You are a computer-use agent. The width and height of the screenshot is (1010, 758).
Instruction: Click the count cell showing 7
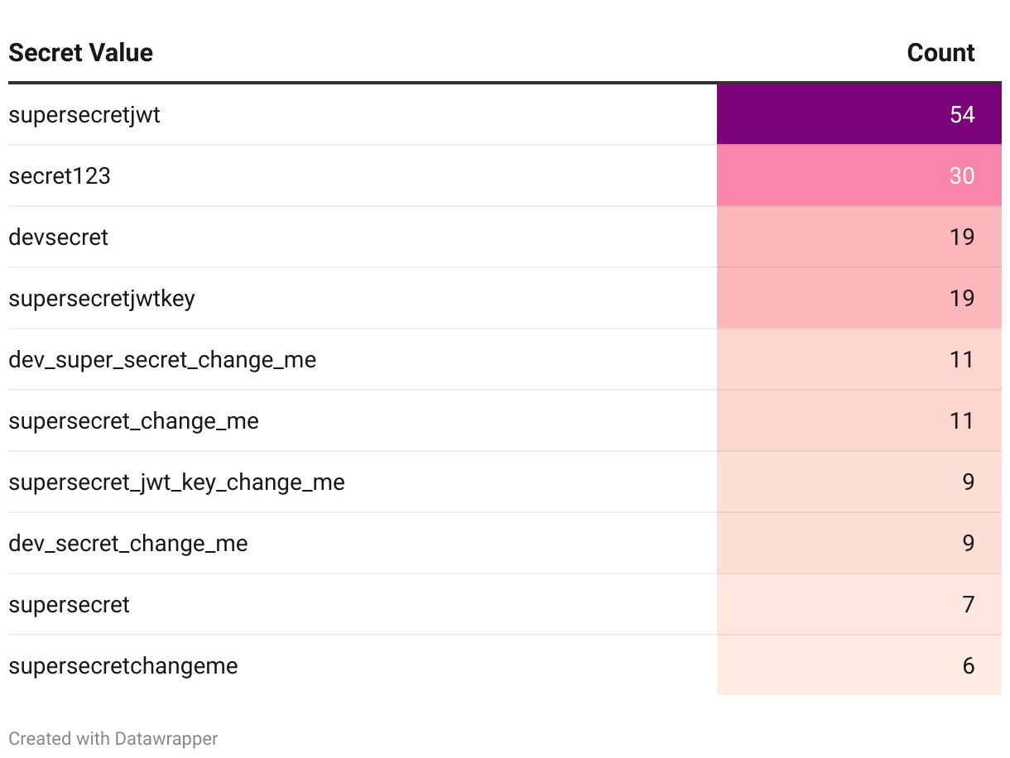click(858, 605)
